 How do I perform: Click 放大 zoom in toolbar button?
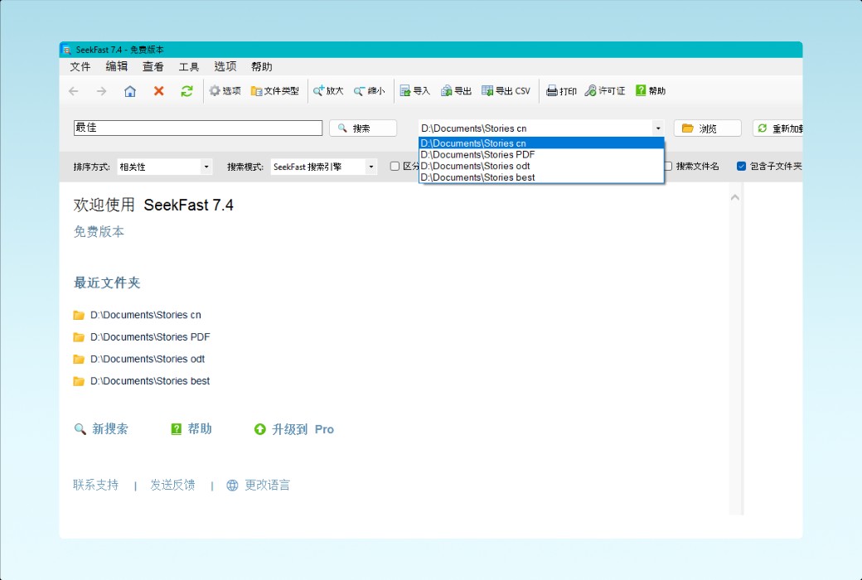pos(328,90)
